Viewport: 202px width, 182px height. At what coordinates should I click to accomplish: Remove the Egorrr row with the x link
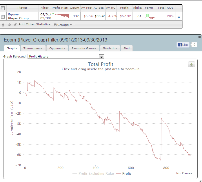[x=179, y=17]
